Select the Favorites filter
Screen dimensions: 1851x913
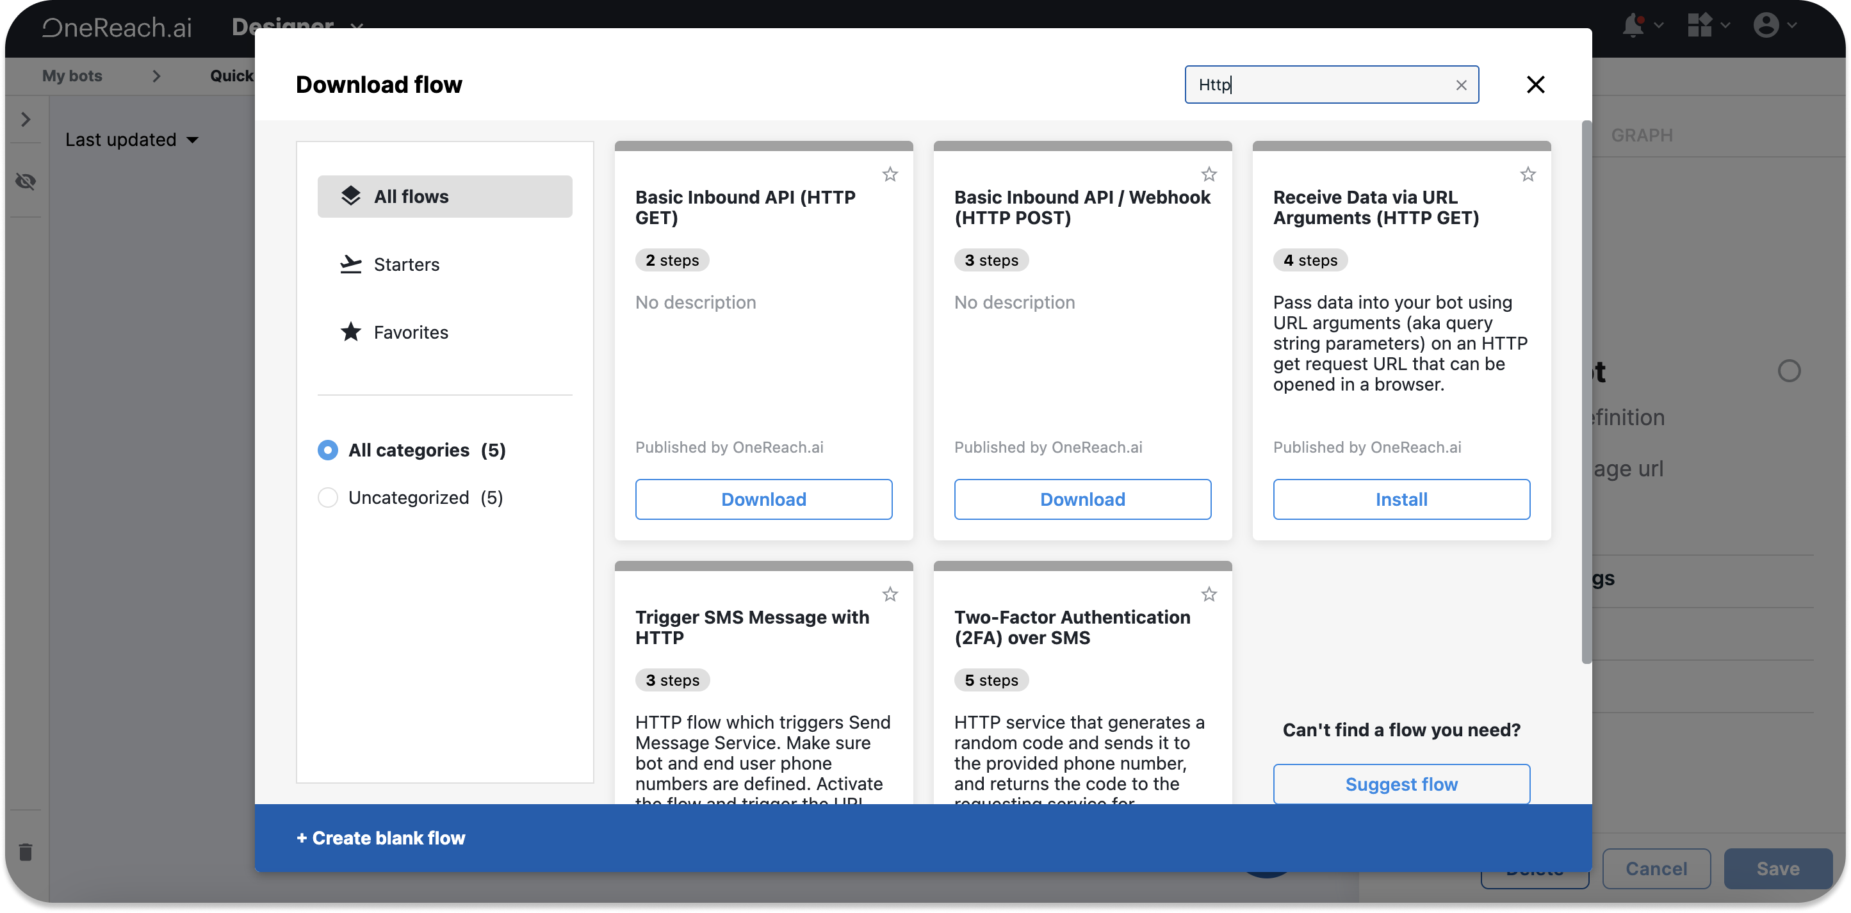pos(411,332)
